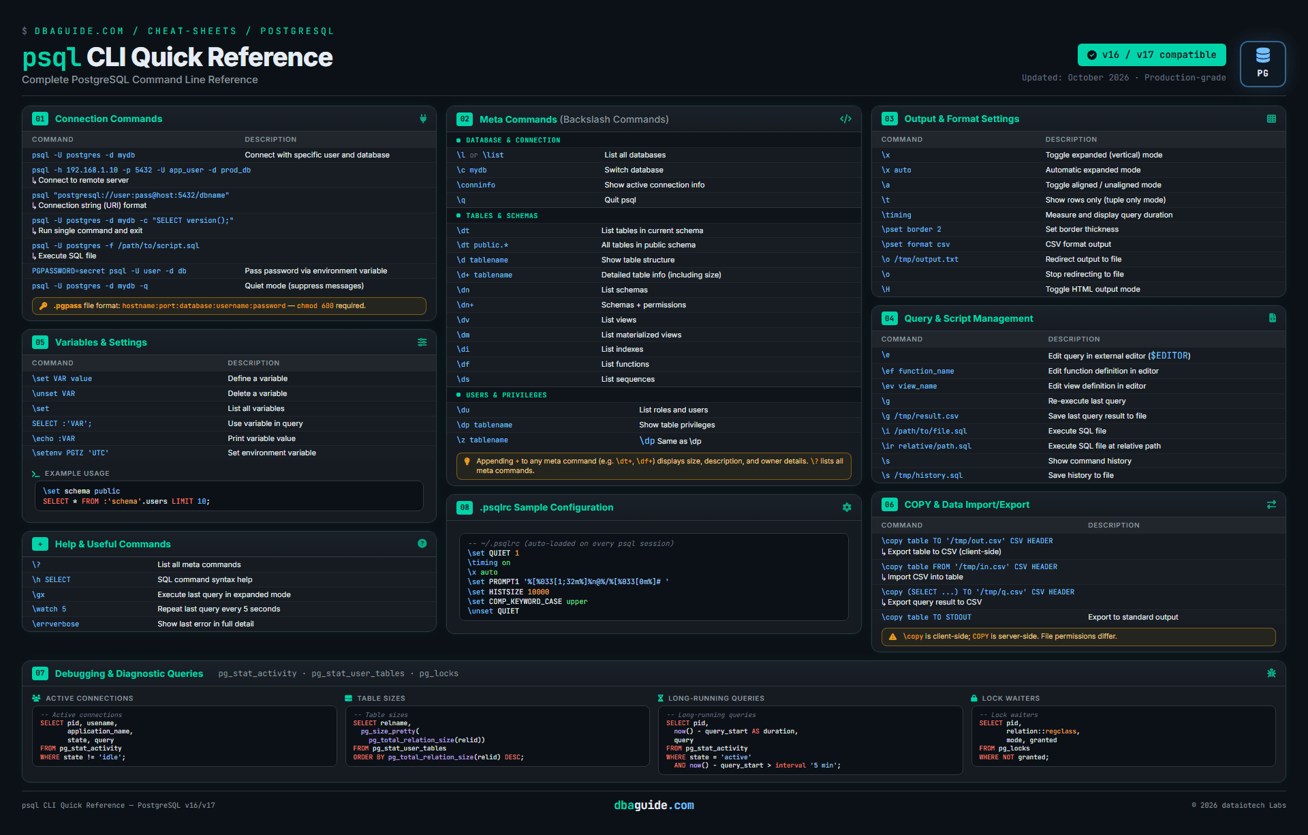Click the gear icon in .psqlrc Sample Configuration

[847, 507]
